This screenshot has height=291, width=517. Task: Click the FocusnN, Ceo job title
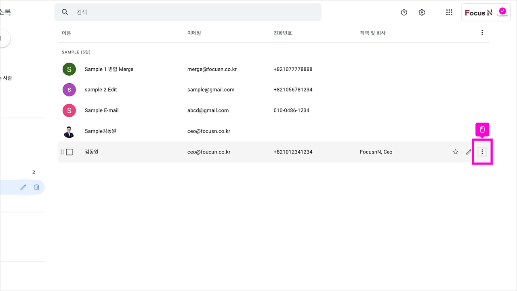[x=376, y=152]
